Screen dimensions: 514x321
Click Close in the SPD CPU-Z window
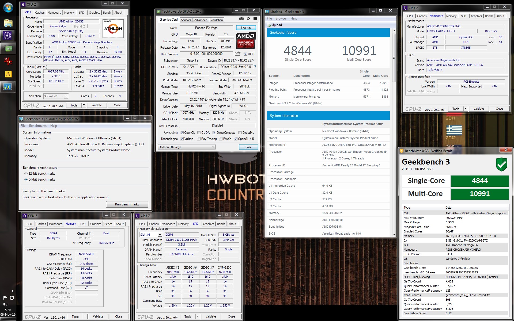click(231, 316)
